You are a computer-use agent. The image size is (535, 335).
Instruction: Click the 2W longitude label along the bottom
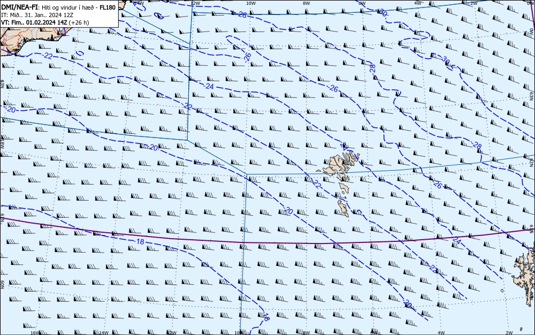pos(509,333)
